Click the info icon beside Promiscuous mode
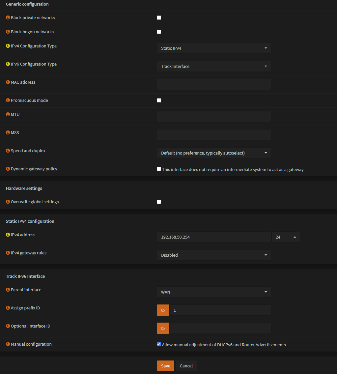Viewport: 337px width, 374px height. 8,101
